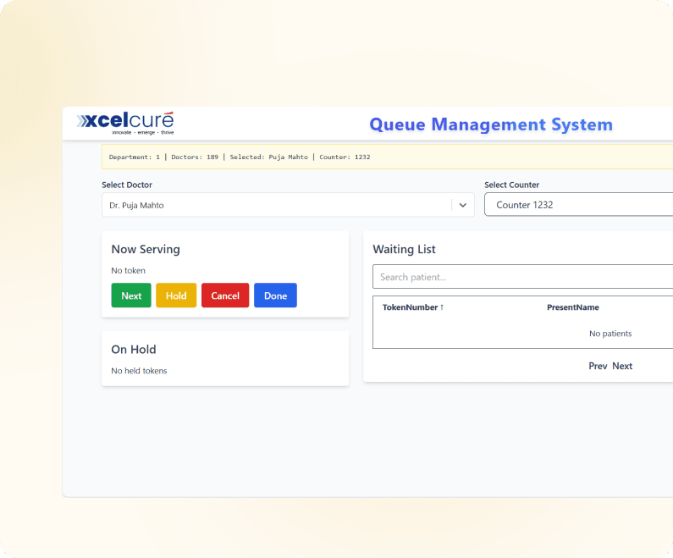This screenshot has height=558, width=673.
Task: Click the xcelcure logo
Action: coord(125,123)
